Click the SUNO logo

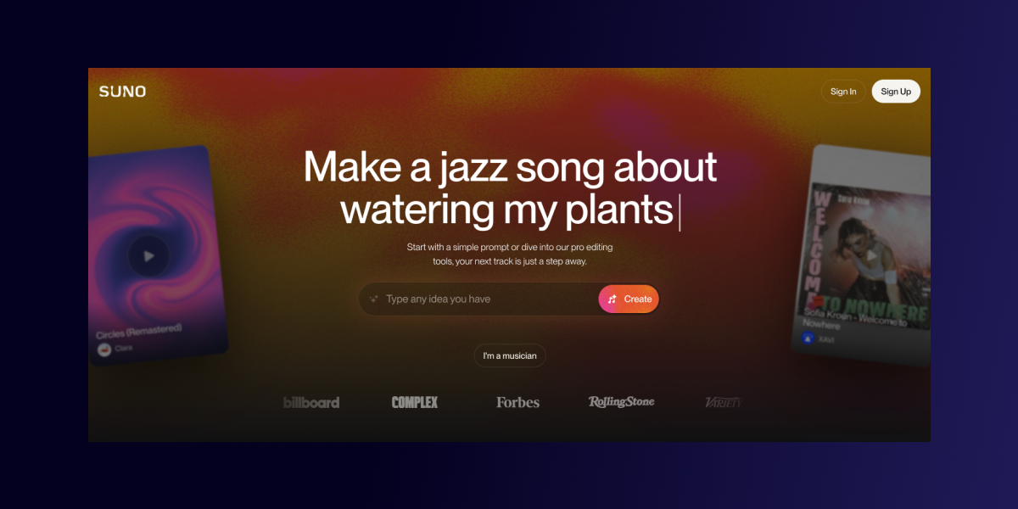[122, 92]
